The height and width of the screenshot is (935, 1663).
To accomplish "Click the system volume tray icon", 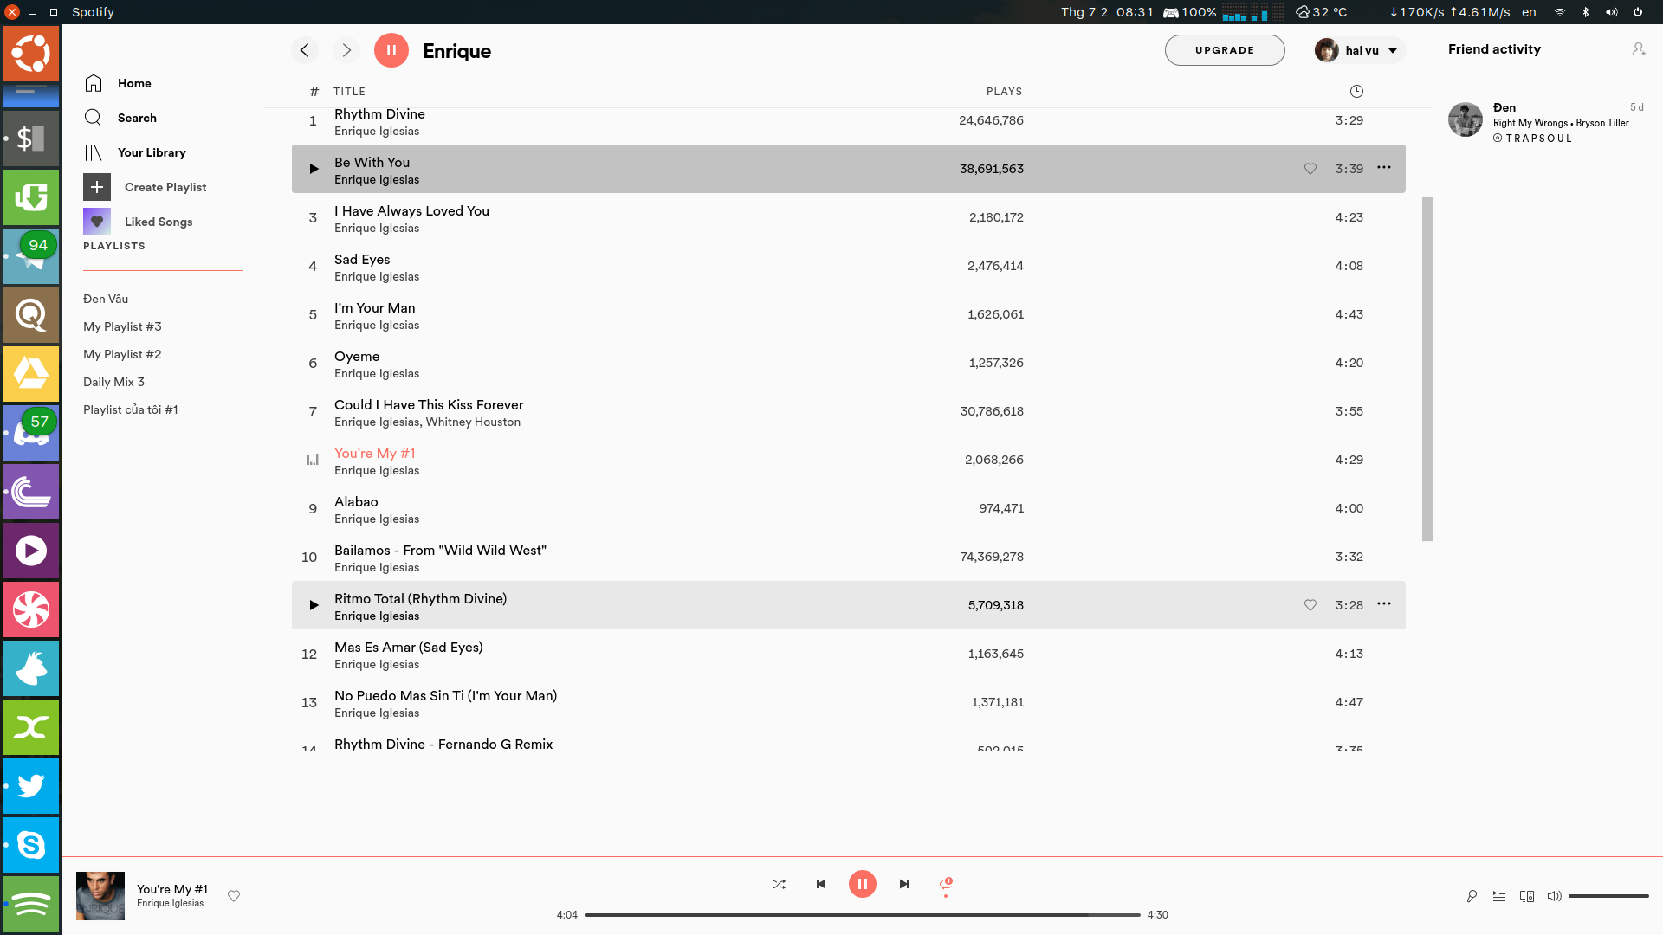I will coord(1611,12).
